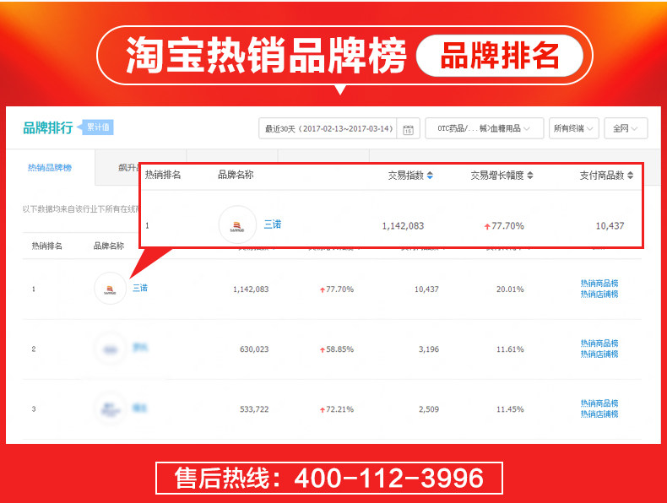Viewport: 667px width, 503px height.
Task: Open the 最近30天 date range selector
Action: [328, 128]
